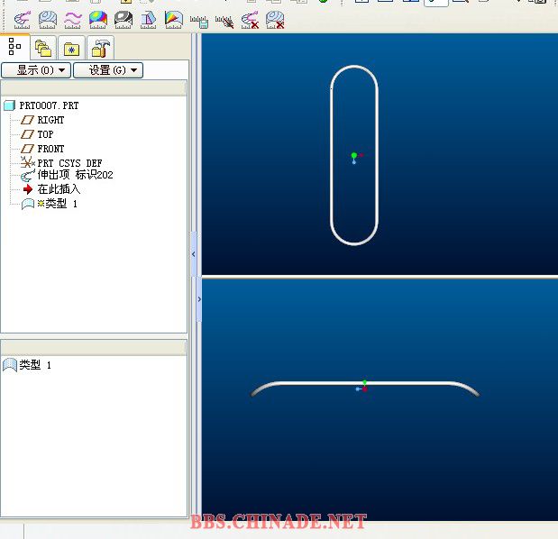Viewport: 558px width, 539px height.
Task: Select PRT0007.PRT root node in tree
Action: [x=41, y=105]
